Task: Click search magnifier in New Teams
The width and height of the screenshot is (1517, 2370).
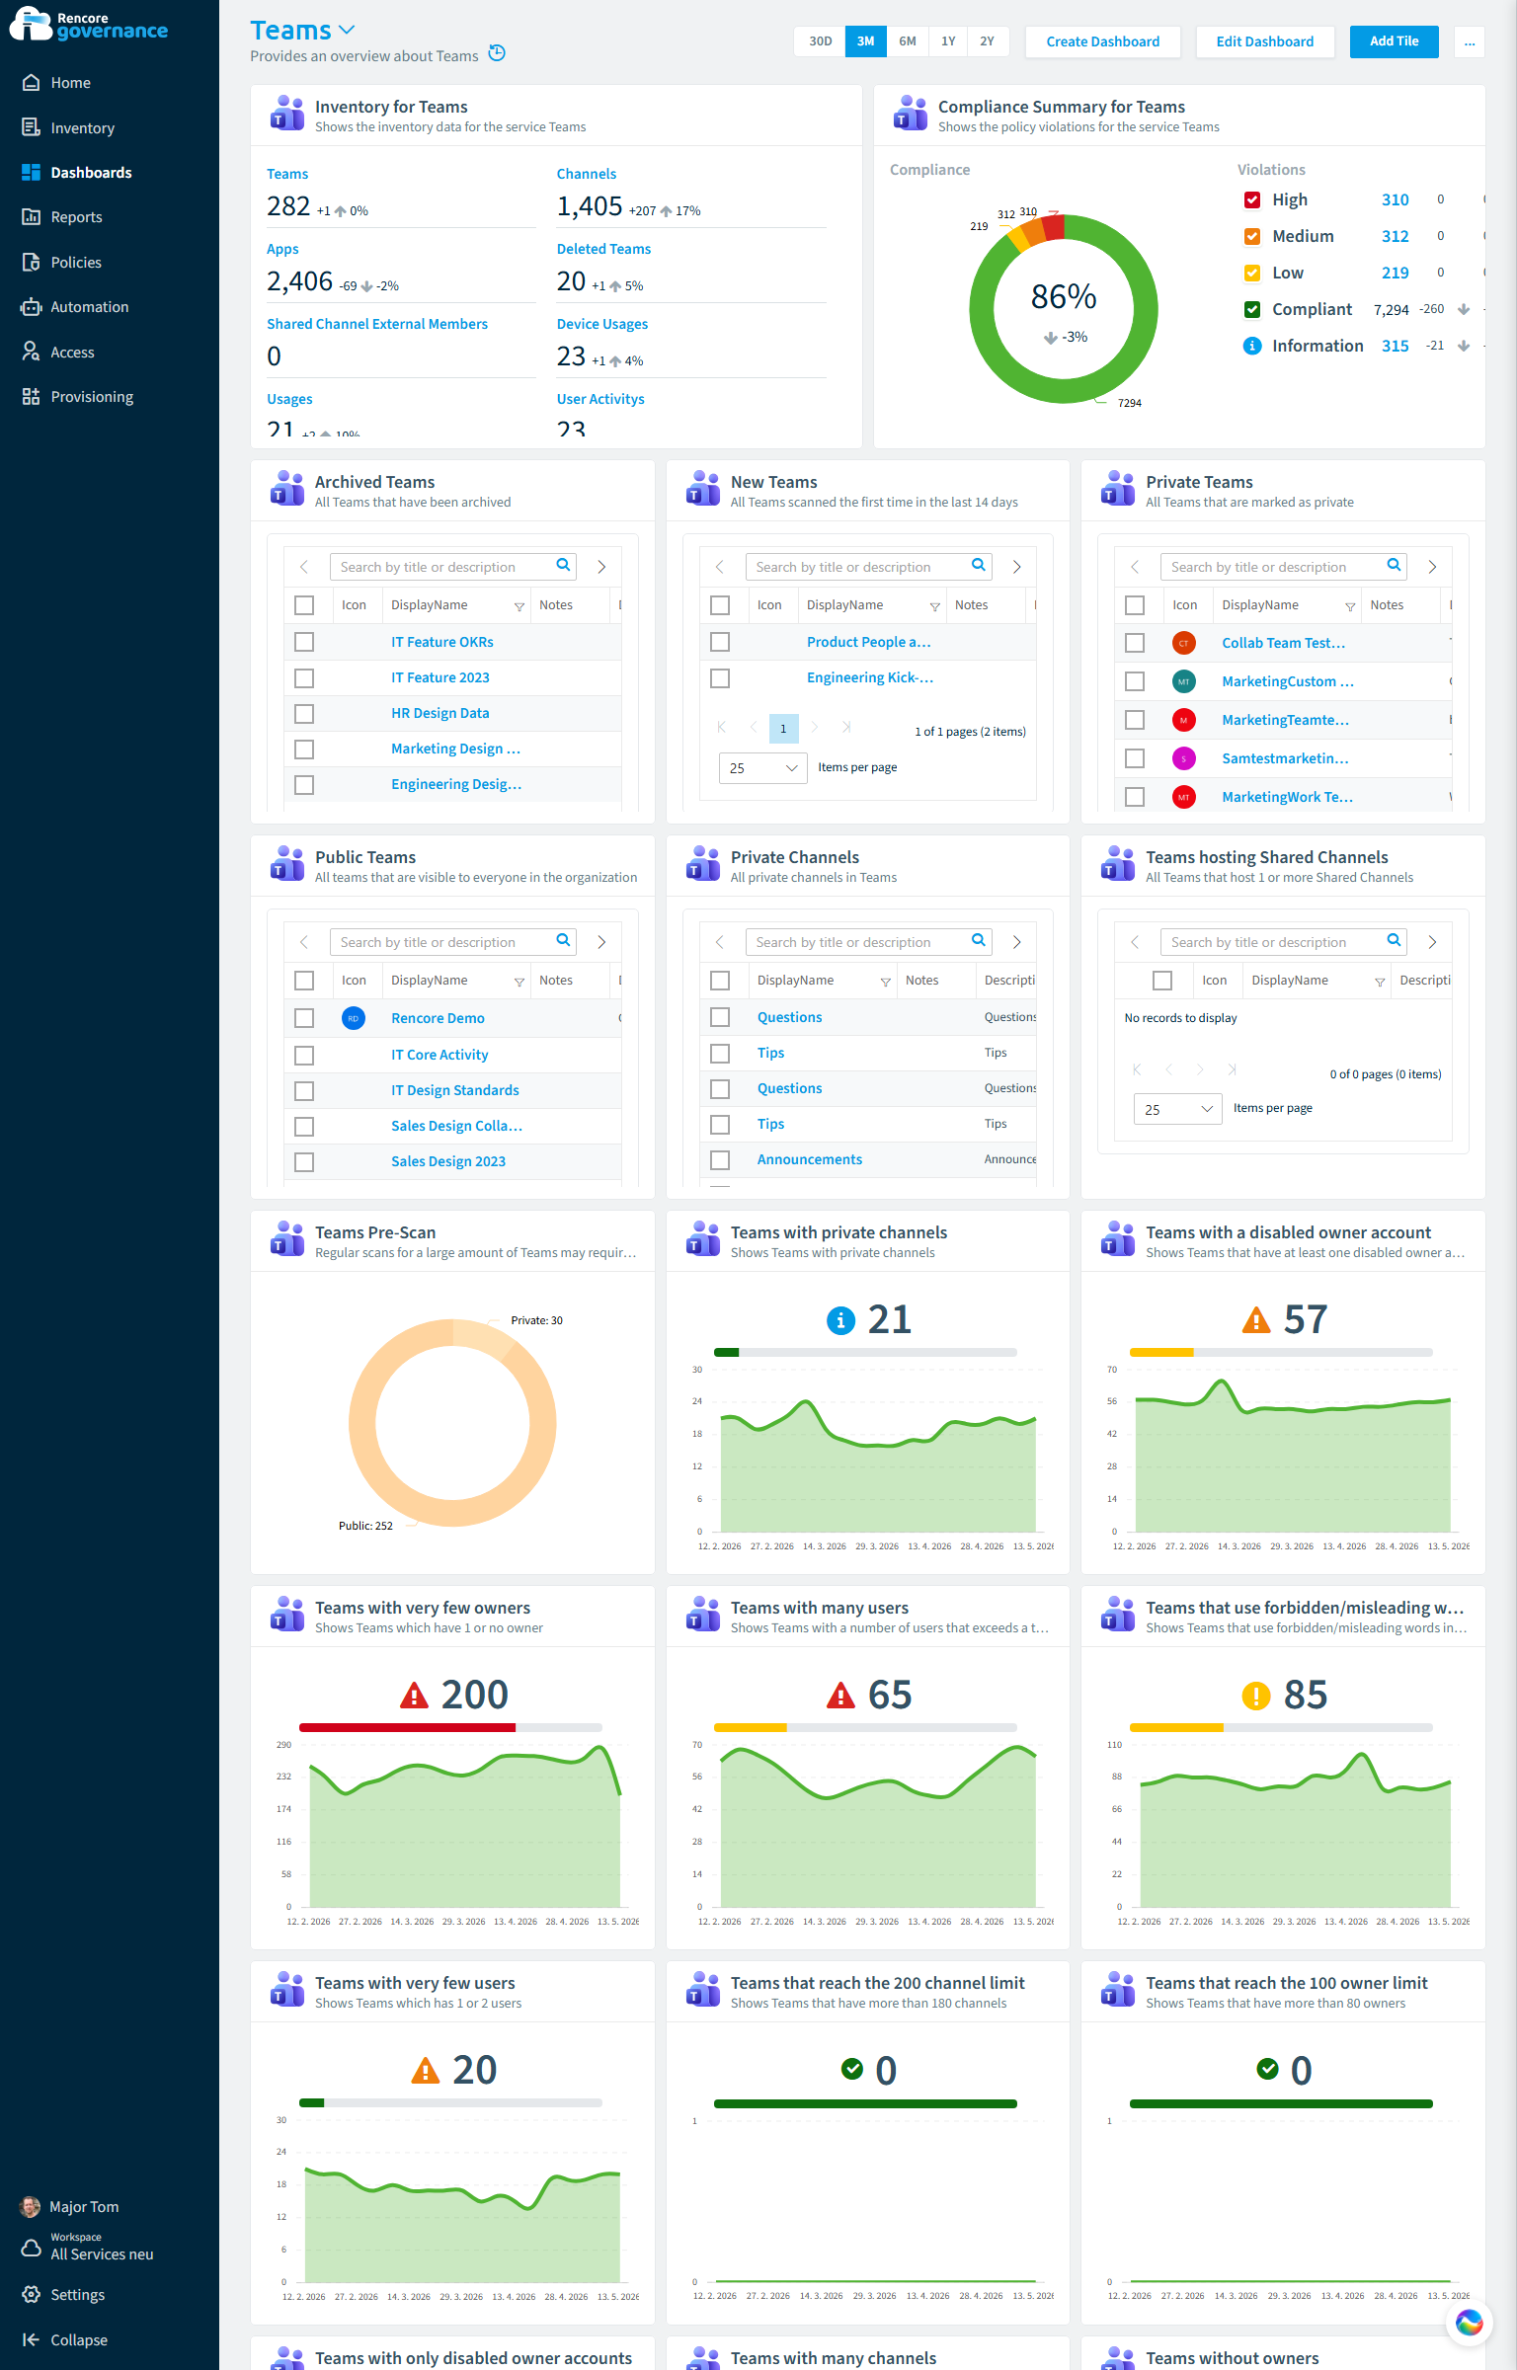Action: tap(978, 565)
